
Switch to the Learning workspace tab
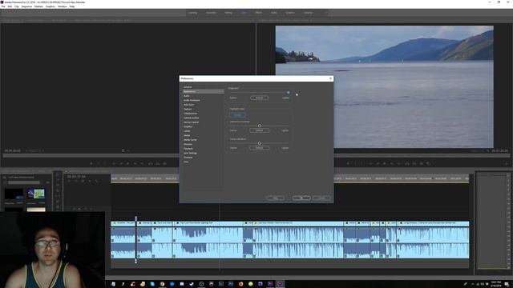pos(192,13)
